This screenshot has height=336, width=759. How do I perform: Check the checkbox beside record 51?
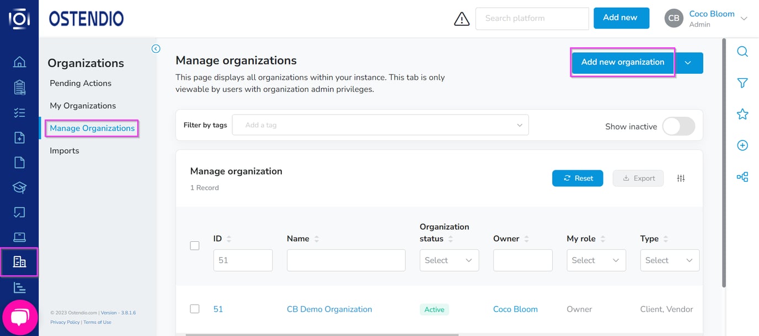195,308
